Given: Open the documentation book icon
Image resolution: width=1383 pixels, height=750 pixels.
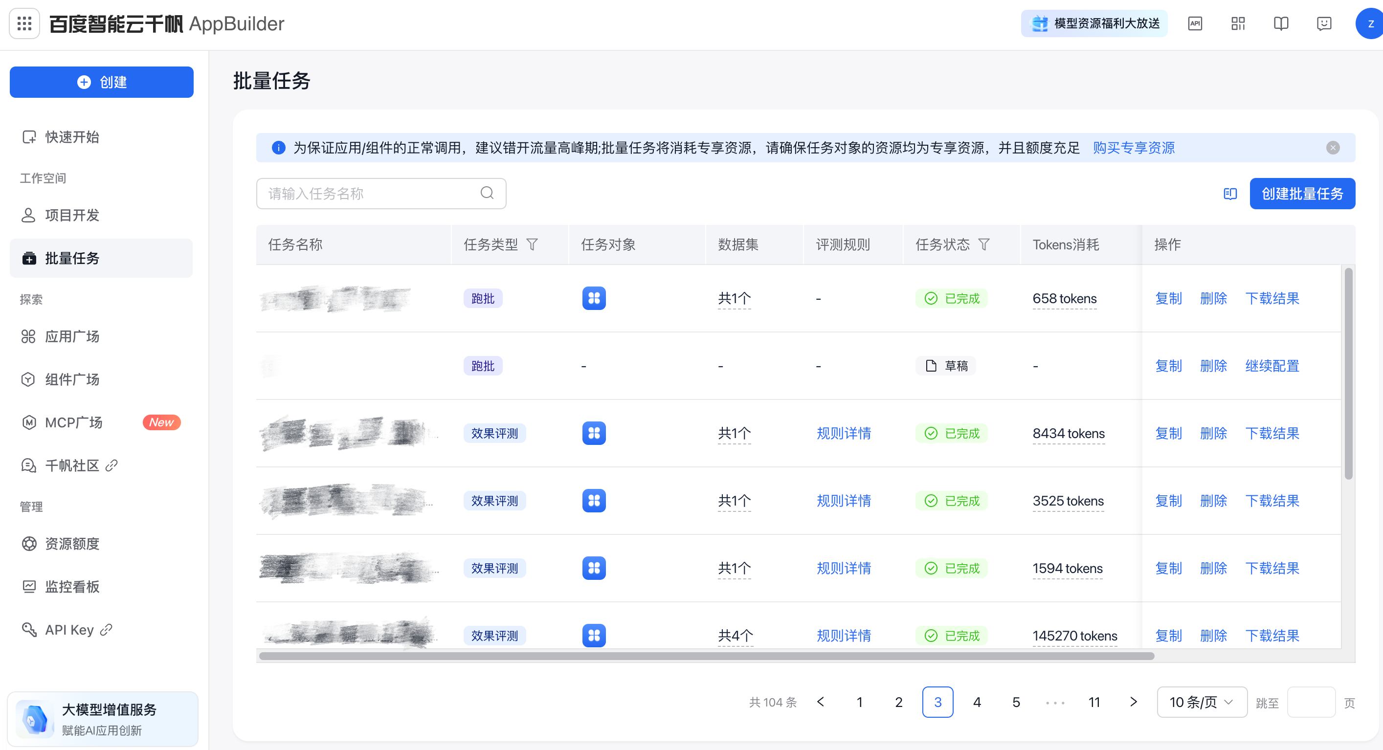Looking at the screenshot, I should [1281, 23].
